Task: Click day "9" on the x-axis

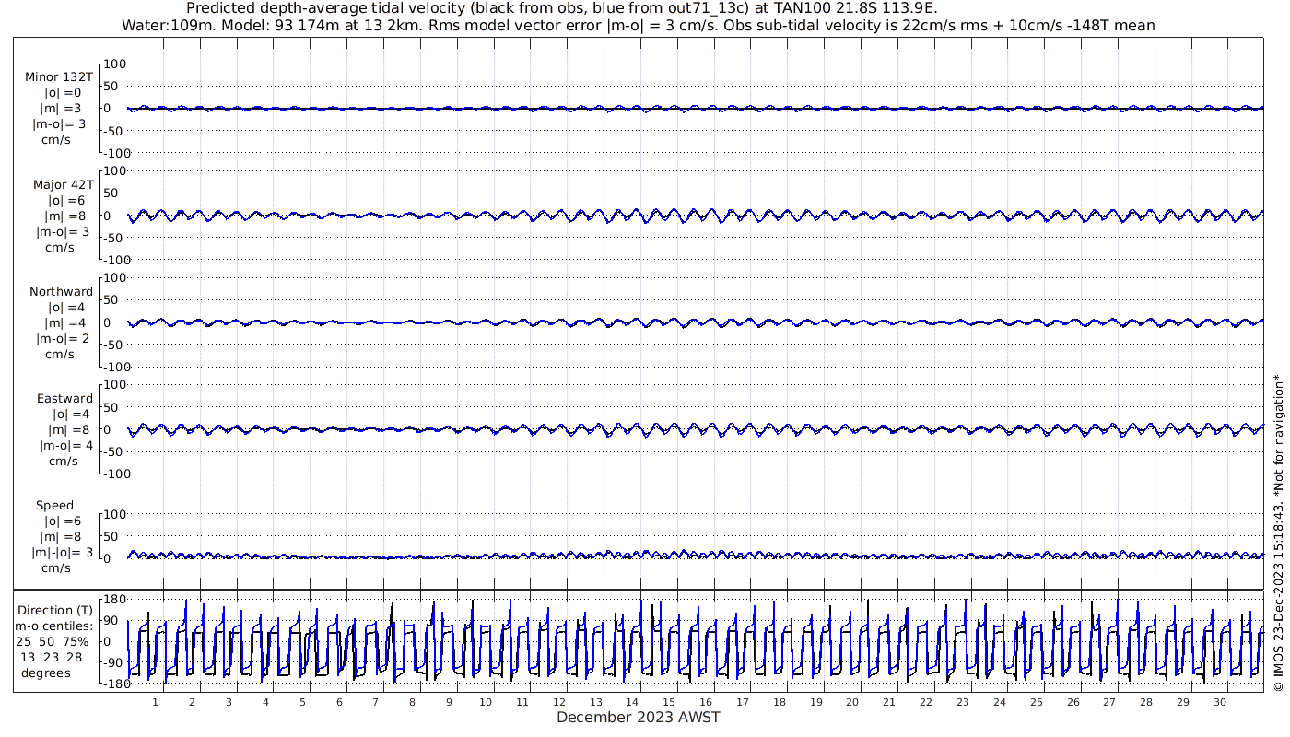Action: 450,702
